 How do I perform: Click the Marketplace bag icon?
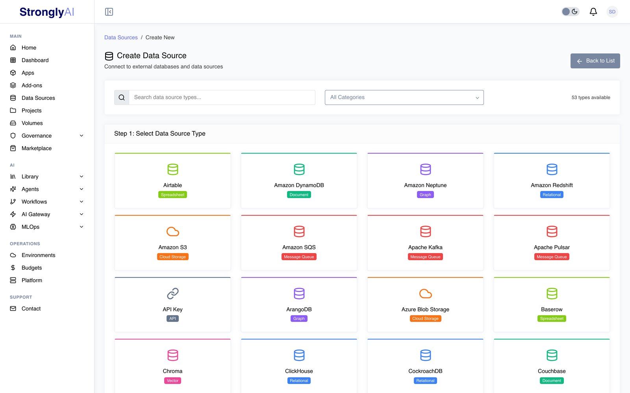click(x=13, y=148)
